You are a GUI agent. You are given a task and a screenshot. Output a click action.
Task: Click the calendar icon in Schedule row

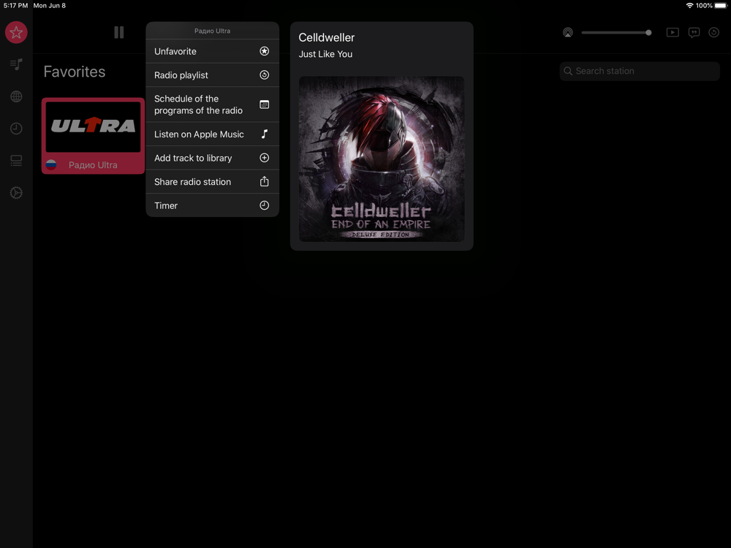(x=265, y=104)
